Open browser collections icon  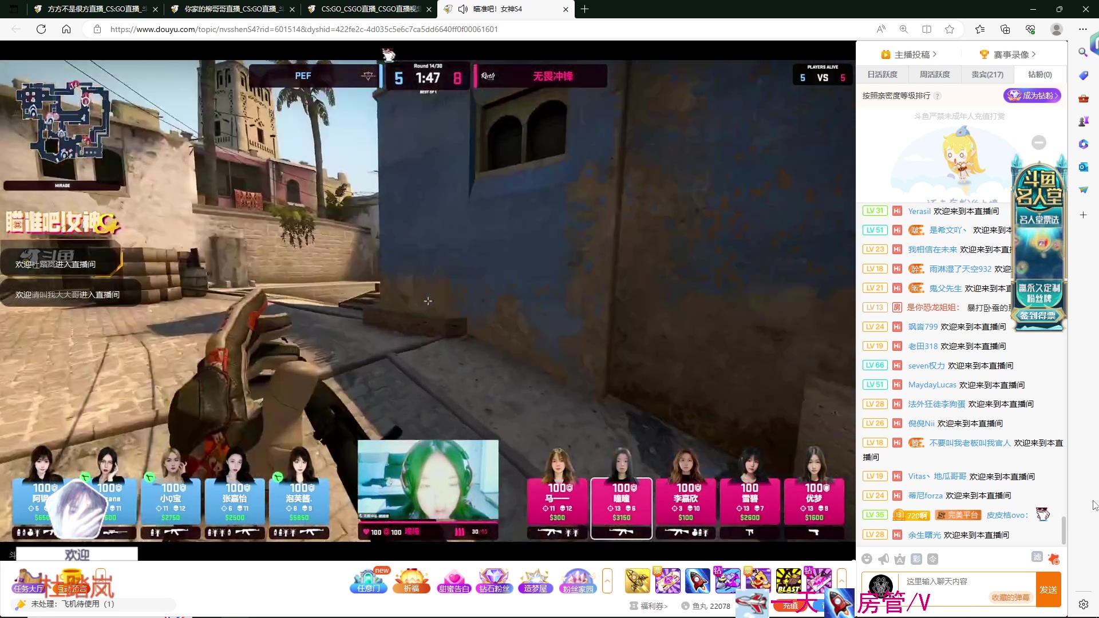coord(1005,29)
